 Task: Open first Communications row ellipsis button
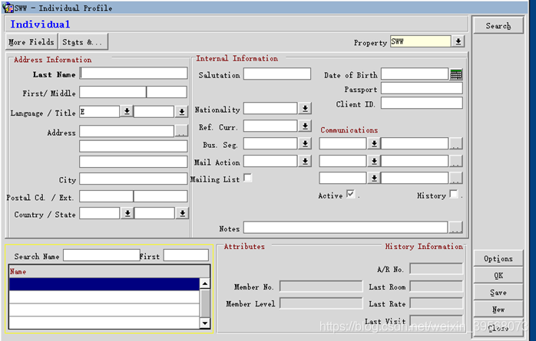455,143
